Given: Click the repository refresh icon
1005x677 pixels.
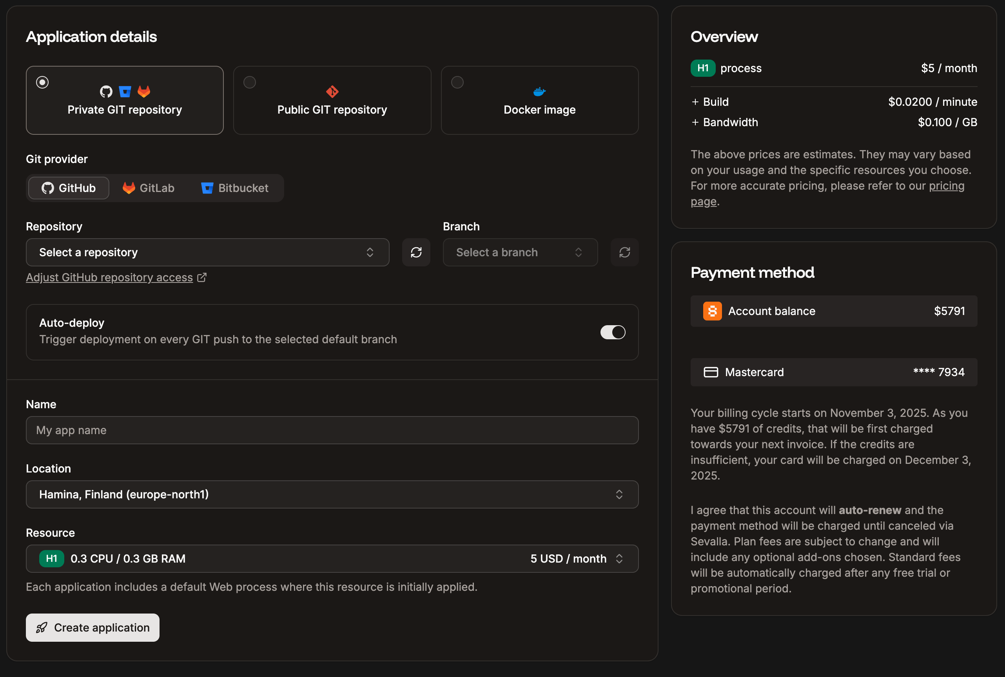Looking at the screenshot, I should tap(416, 252).
